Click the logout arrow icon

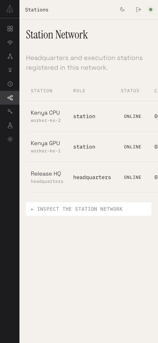point(139,9)
